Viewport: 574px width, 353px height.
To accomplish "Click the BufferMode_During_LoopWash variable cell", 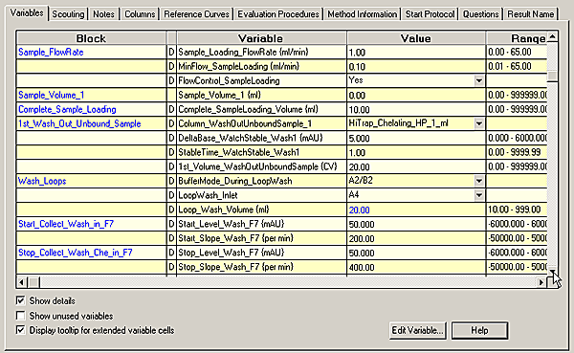I will (x=261, y=181).
